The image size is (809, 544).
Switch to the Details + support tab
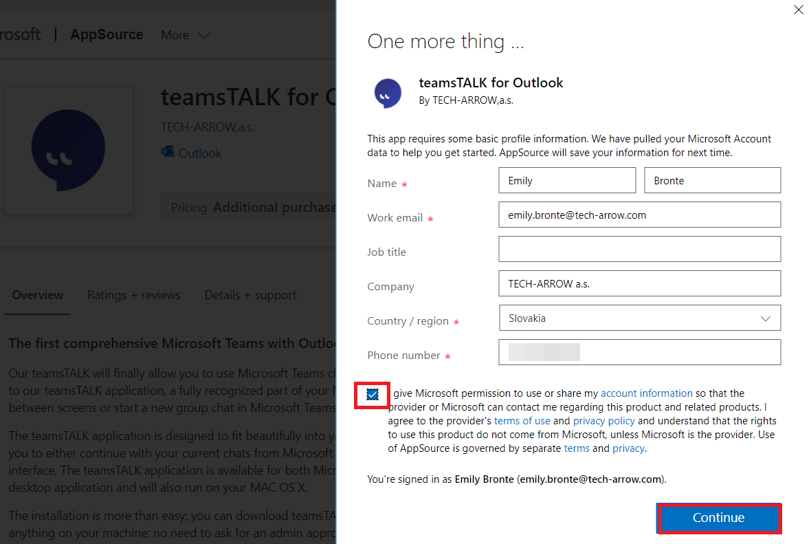pos(250,295)
